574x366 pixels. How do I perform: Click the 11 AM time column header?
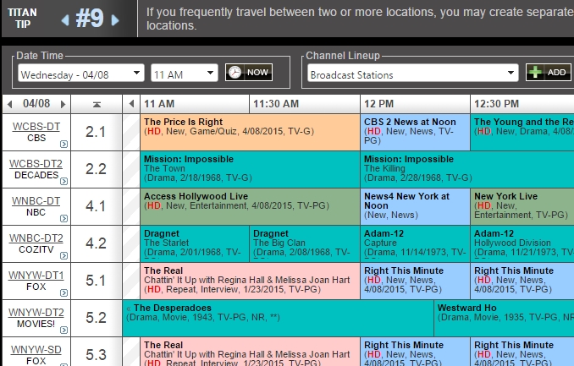click(195, 104)
